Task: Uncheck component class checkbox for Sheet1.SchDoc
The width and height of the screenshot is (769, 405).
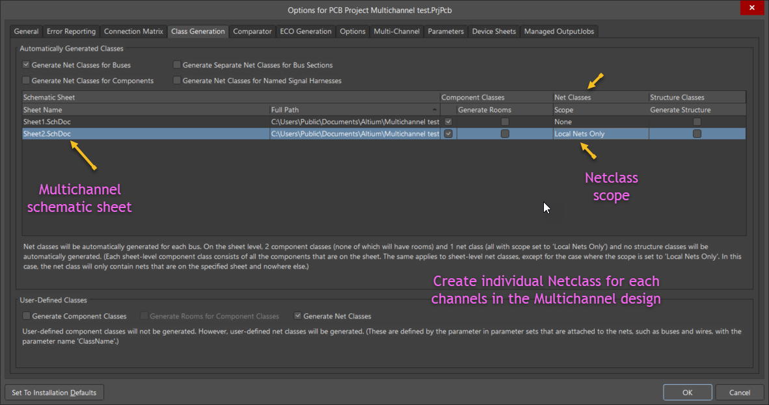Action: tap(448, 122)
